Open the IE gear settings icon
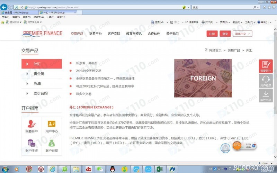This screenshot has height=173, width=277. (274, 7)
